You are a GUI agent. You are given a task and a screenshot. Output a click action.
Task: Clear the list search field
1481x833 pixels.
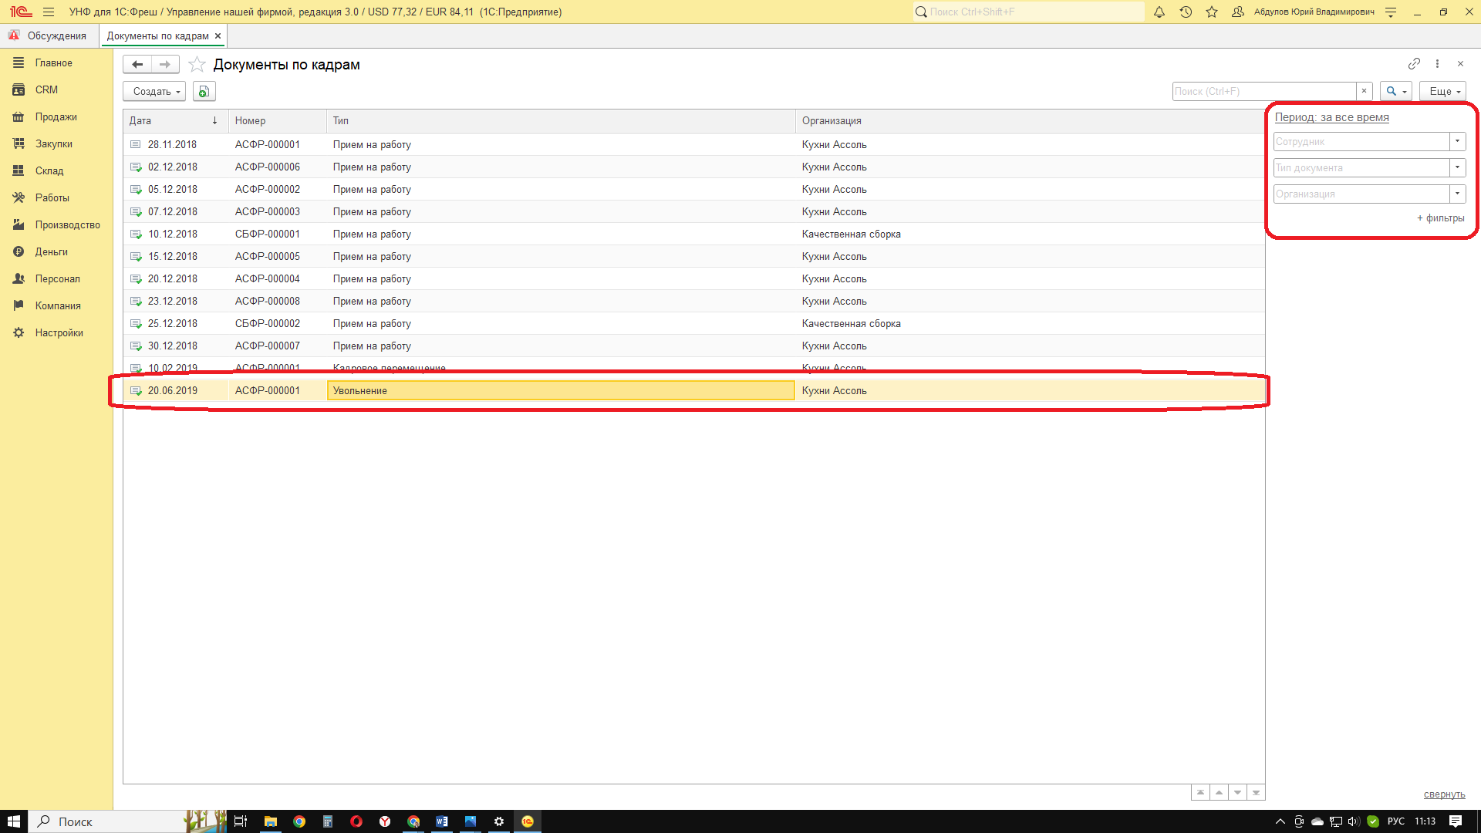[x=1364, y=91]
